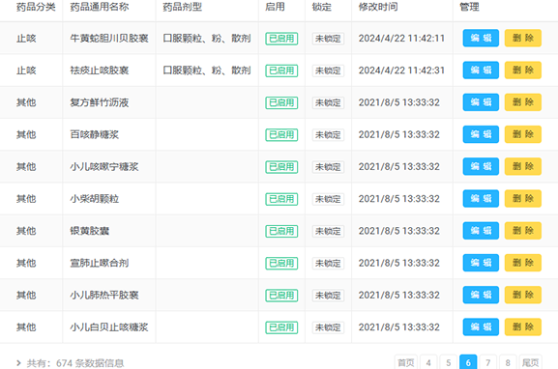Toggle 未锁定 tag for 宣肺止嗽合剂
This screenshot has width=558, height=369.
tap(328, 263)
